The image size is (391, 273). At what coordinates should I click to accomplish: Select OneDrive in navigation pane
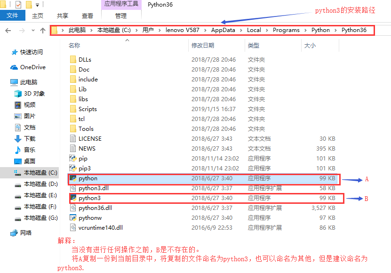coord(28,67)
